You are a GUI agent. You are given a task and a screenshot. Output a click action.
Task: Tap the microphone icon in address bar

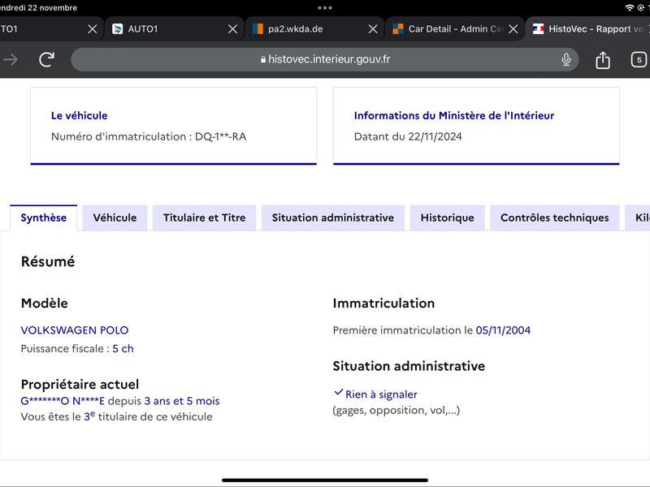(565, 59)
